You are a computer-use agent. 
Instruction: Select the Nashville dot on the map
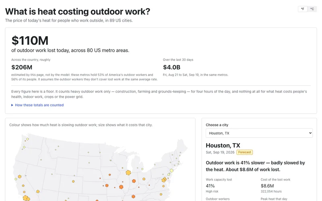[x=133, y=197]
